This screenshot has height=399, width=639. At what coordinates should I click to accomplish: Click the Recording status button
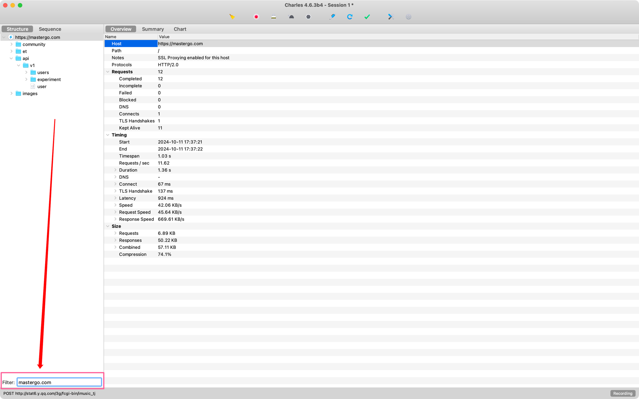click(622, 393)
